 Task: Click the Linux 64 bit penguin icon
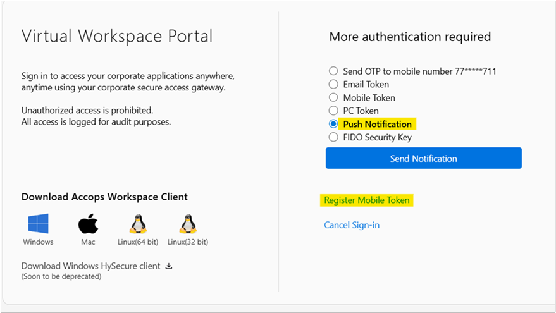(138, 224)
